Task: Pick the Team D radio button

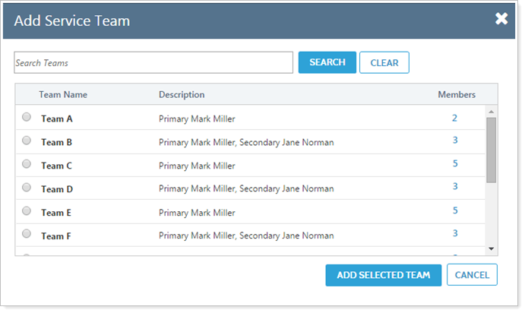Action: (x=27, y=188)
